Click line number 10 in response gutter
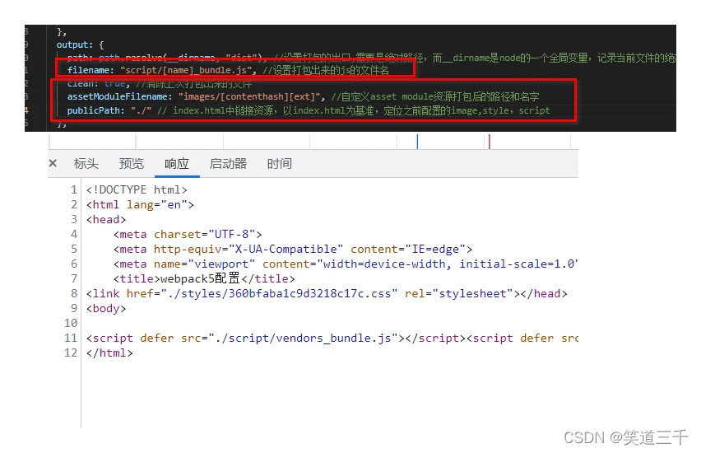The width and height of the screenshot is (701, 453). pos(71,323)
